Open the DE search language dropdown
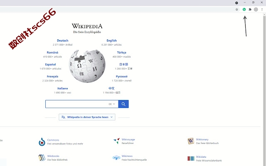Image resolution: width=266 pixels, height=166 pixels. 112,104
